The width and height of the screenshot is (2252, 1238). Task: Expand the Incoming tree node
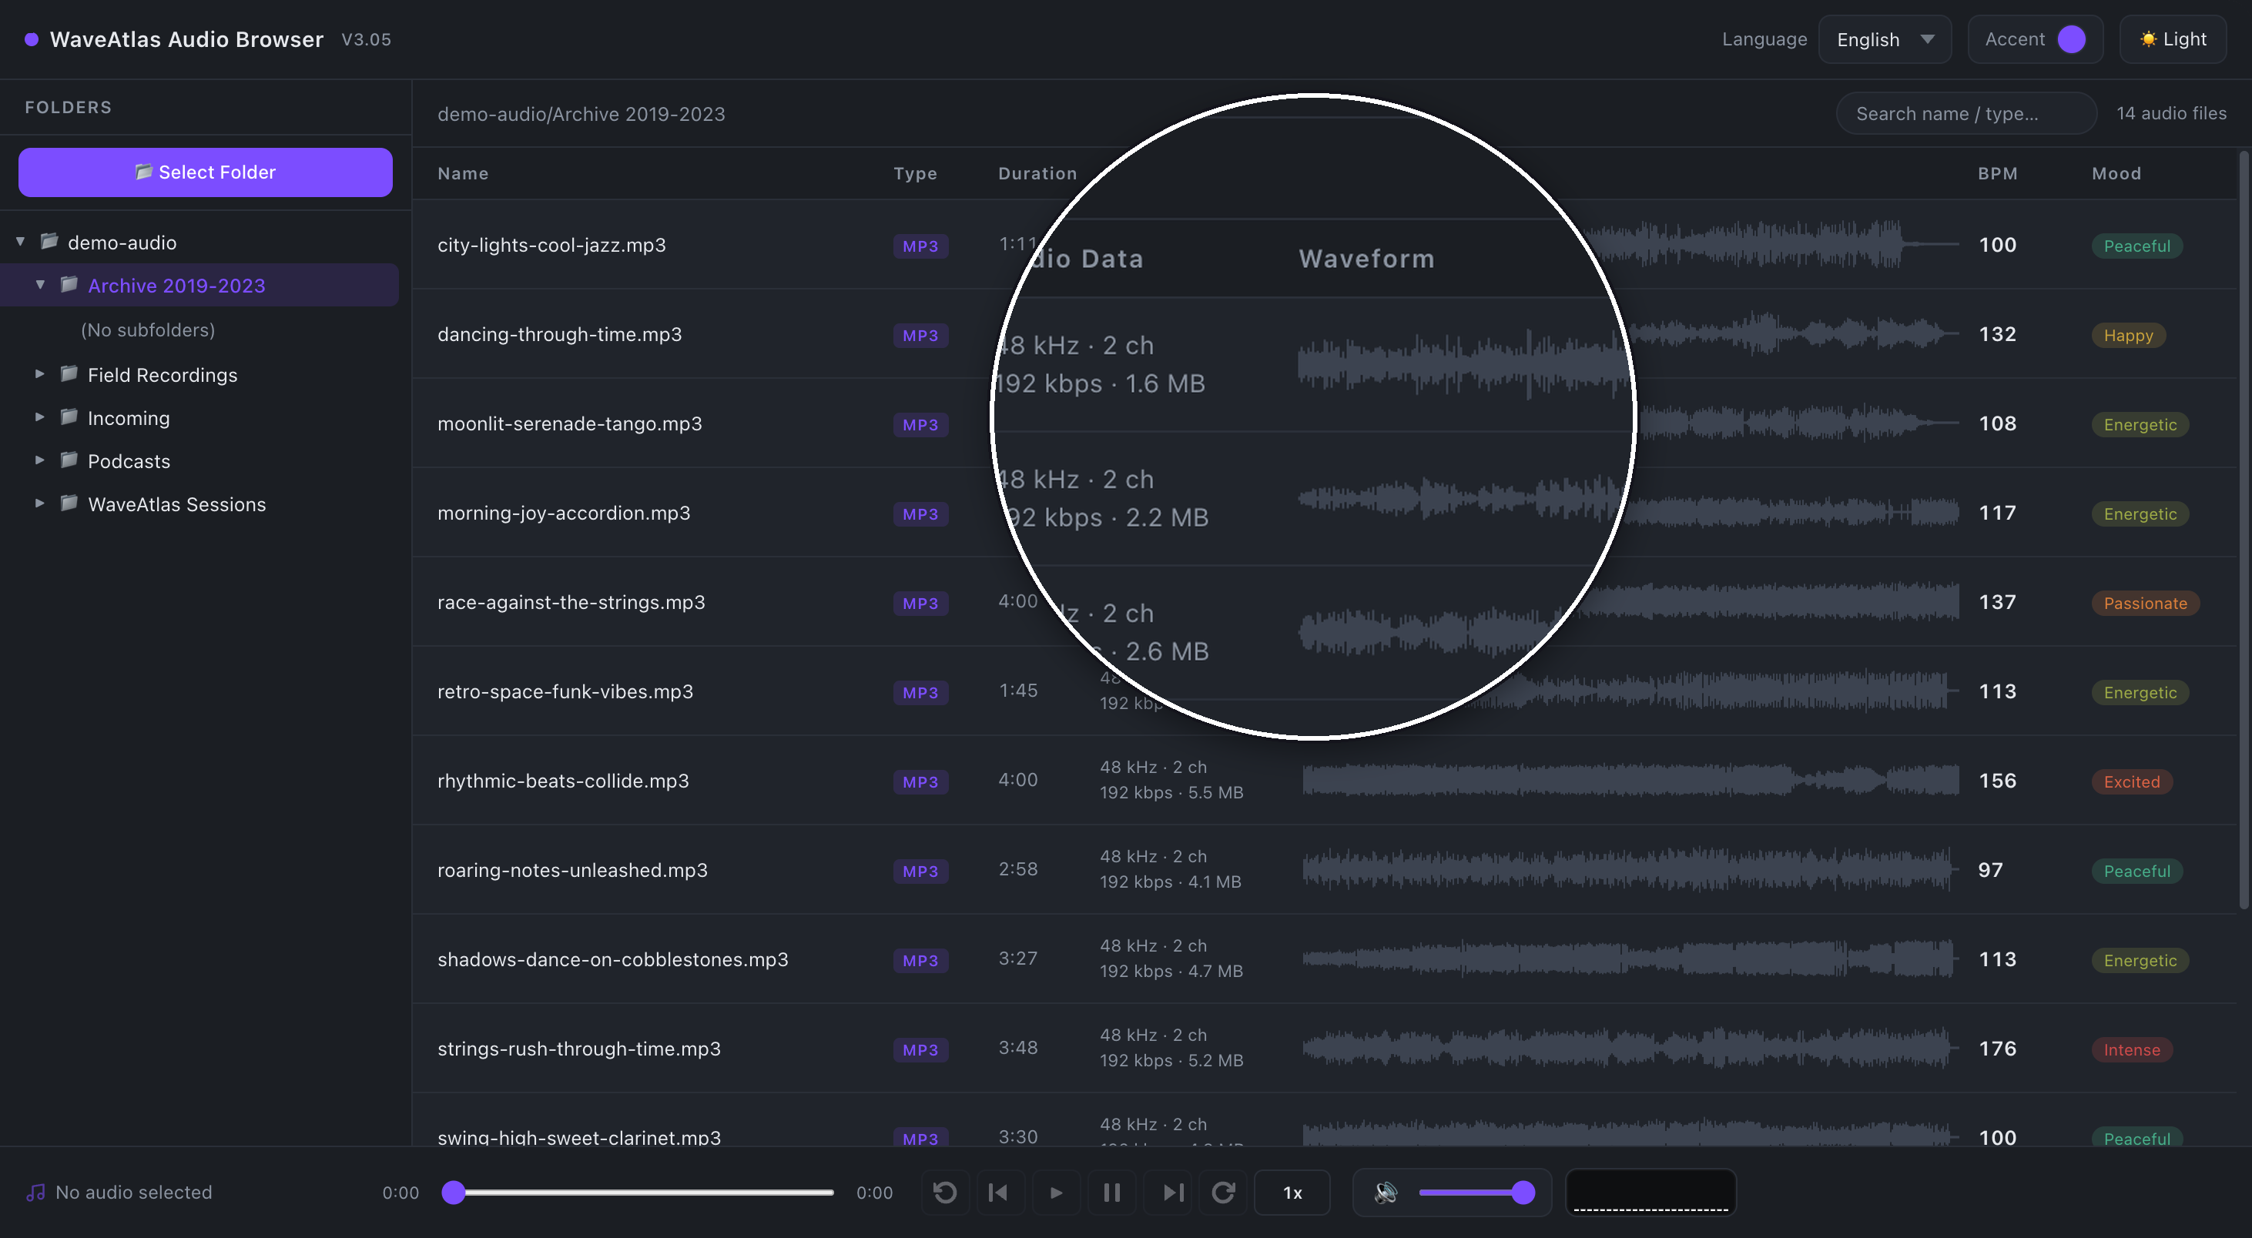tap(40, 417)
